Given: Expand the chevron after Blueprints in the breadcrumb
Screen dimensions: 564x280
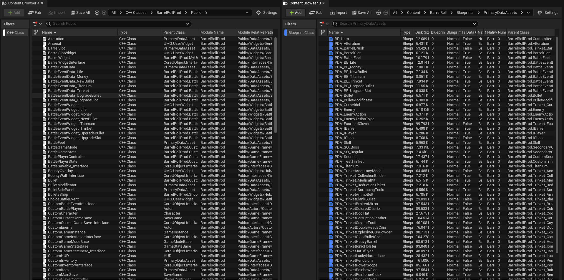Looking at the screenshot, I should (x=478, y=13).
